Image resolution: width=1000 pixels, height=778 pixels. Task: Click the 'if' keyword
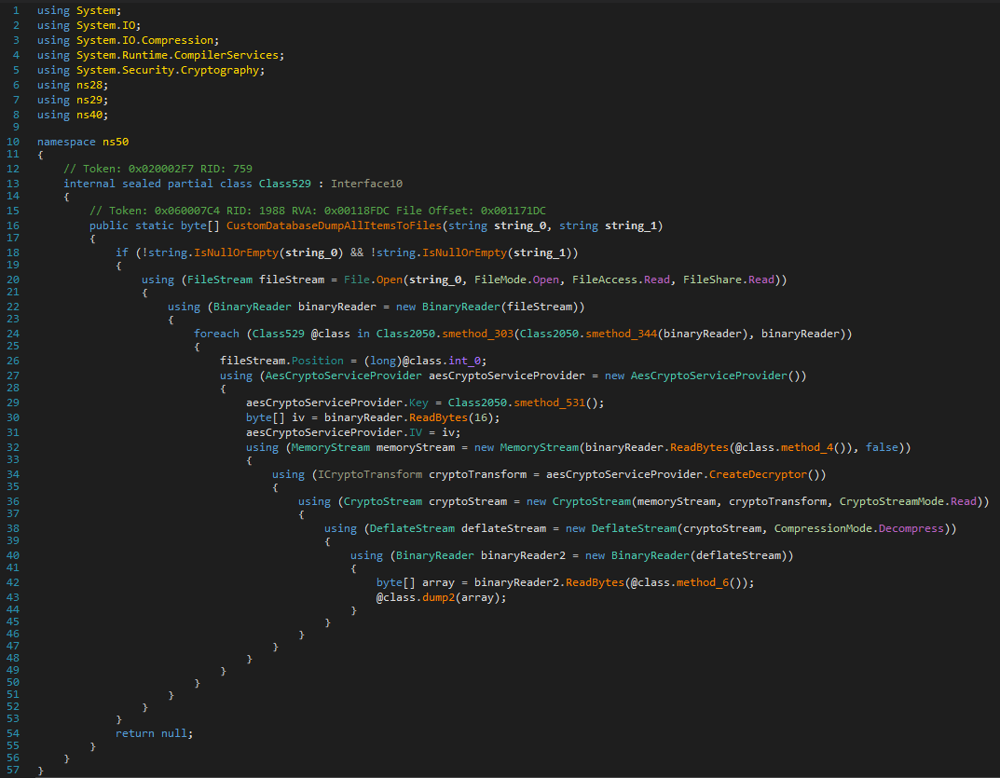[122, 253]
